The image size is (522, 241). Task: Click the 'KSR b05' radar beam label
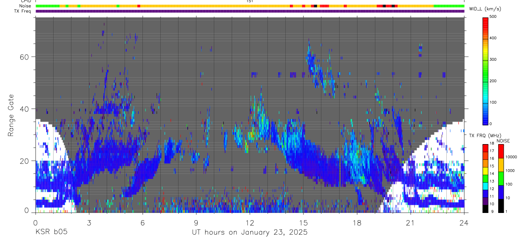[x=51, y=232]
